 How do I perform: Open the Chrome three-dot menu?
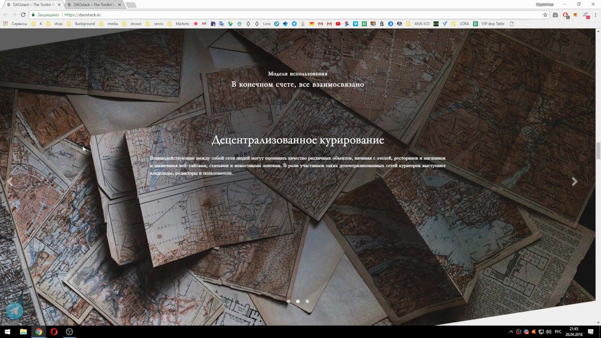click(x=595, y=15)
